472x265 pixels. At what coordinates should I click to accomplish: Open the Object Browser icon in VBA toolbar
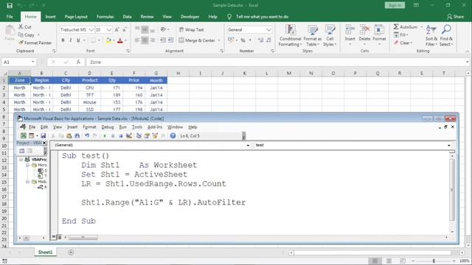(155, 135)
